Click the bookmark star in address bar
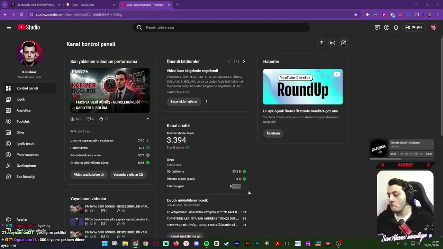Viewport: 443px width, 249px height. coord(356,15)
